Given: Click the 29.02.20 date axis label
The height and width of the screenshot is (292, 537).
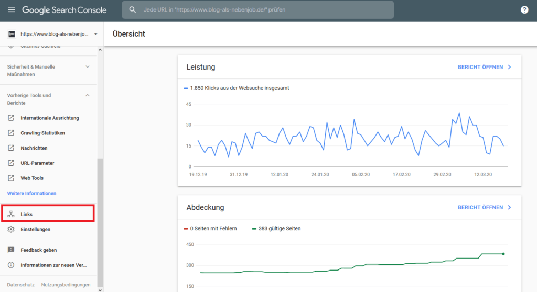Looking at the screenshot, I should pos(442,174).
